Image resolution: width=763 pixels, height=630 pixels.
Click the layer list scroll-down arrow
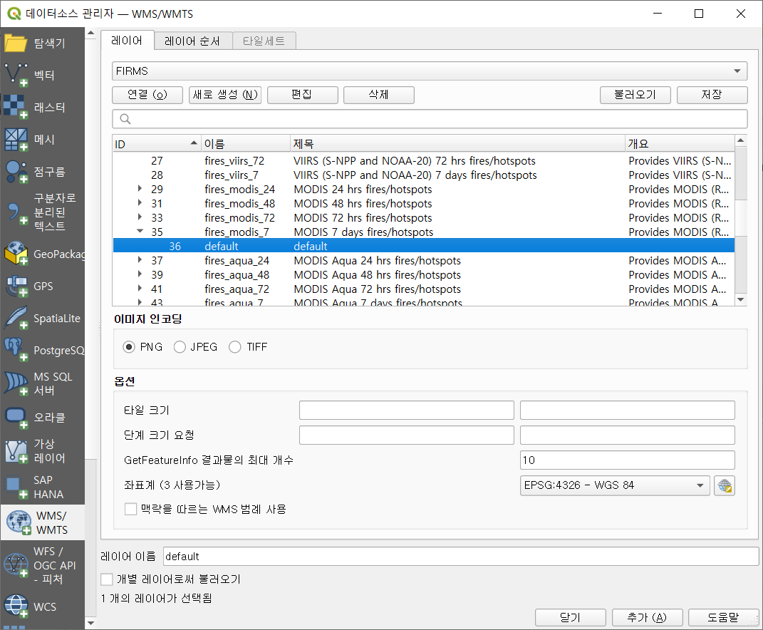click(741, 300)
